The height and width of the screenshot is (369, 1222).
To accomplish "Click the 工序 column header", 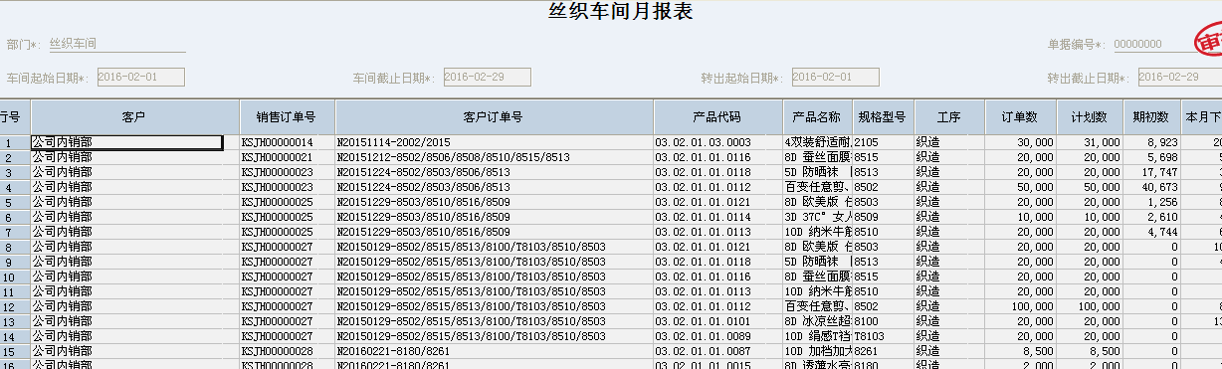I will pyautogui.click(x=948, y=117).
